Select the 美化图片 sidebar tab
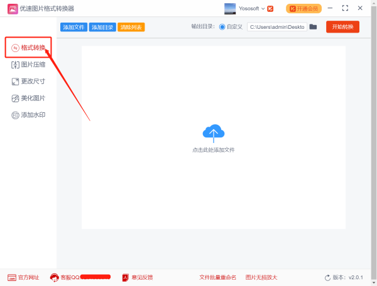377x286 pixels. click(x=28, y=98)
